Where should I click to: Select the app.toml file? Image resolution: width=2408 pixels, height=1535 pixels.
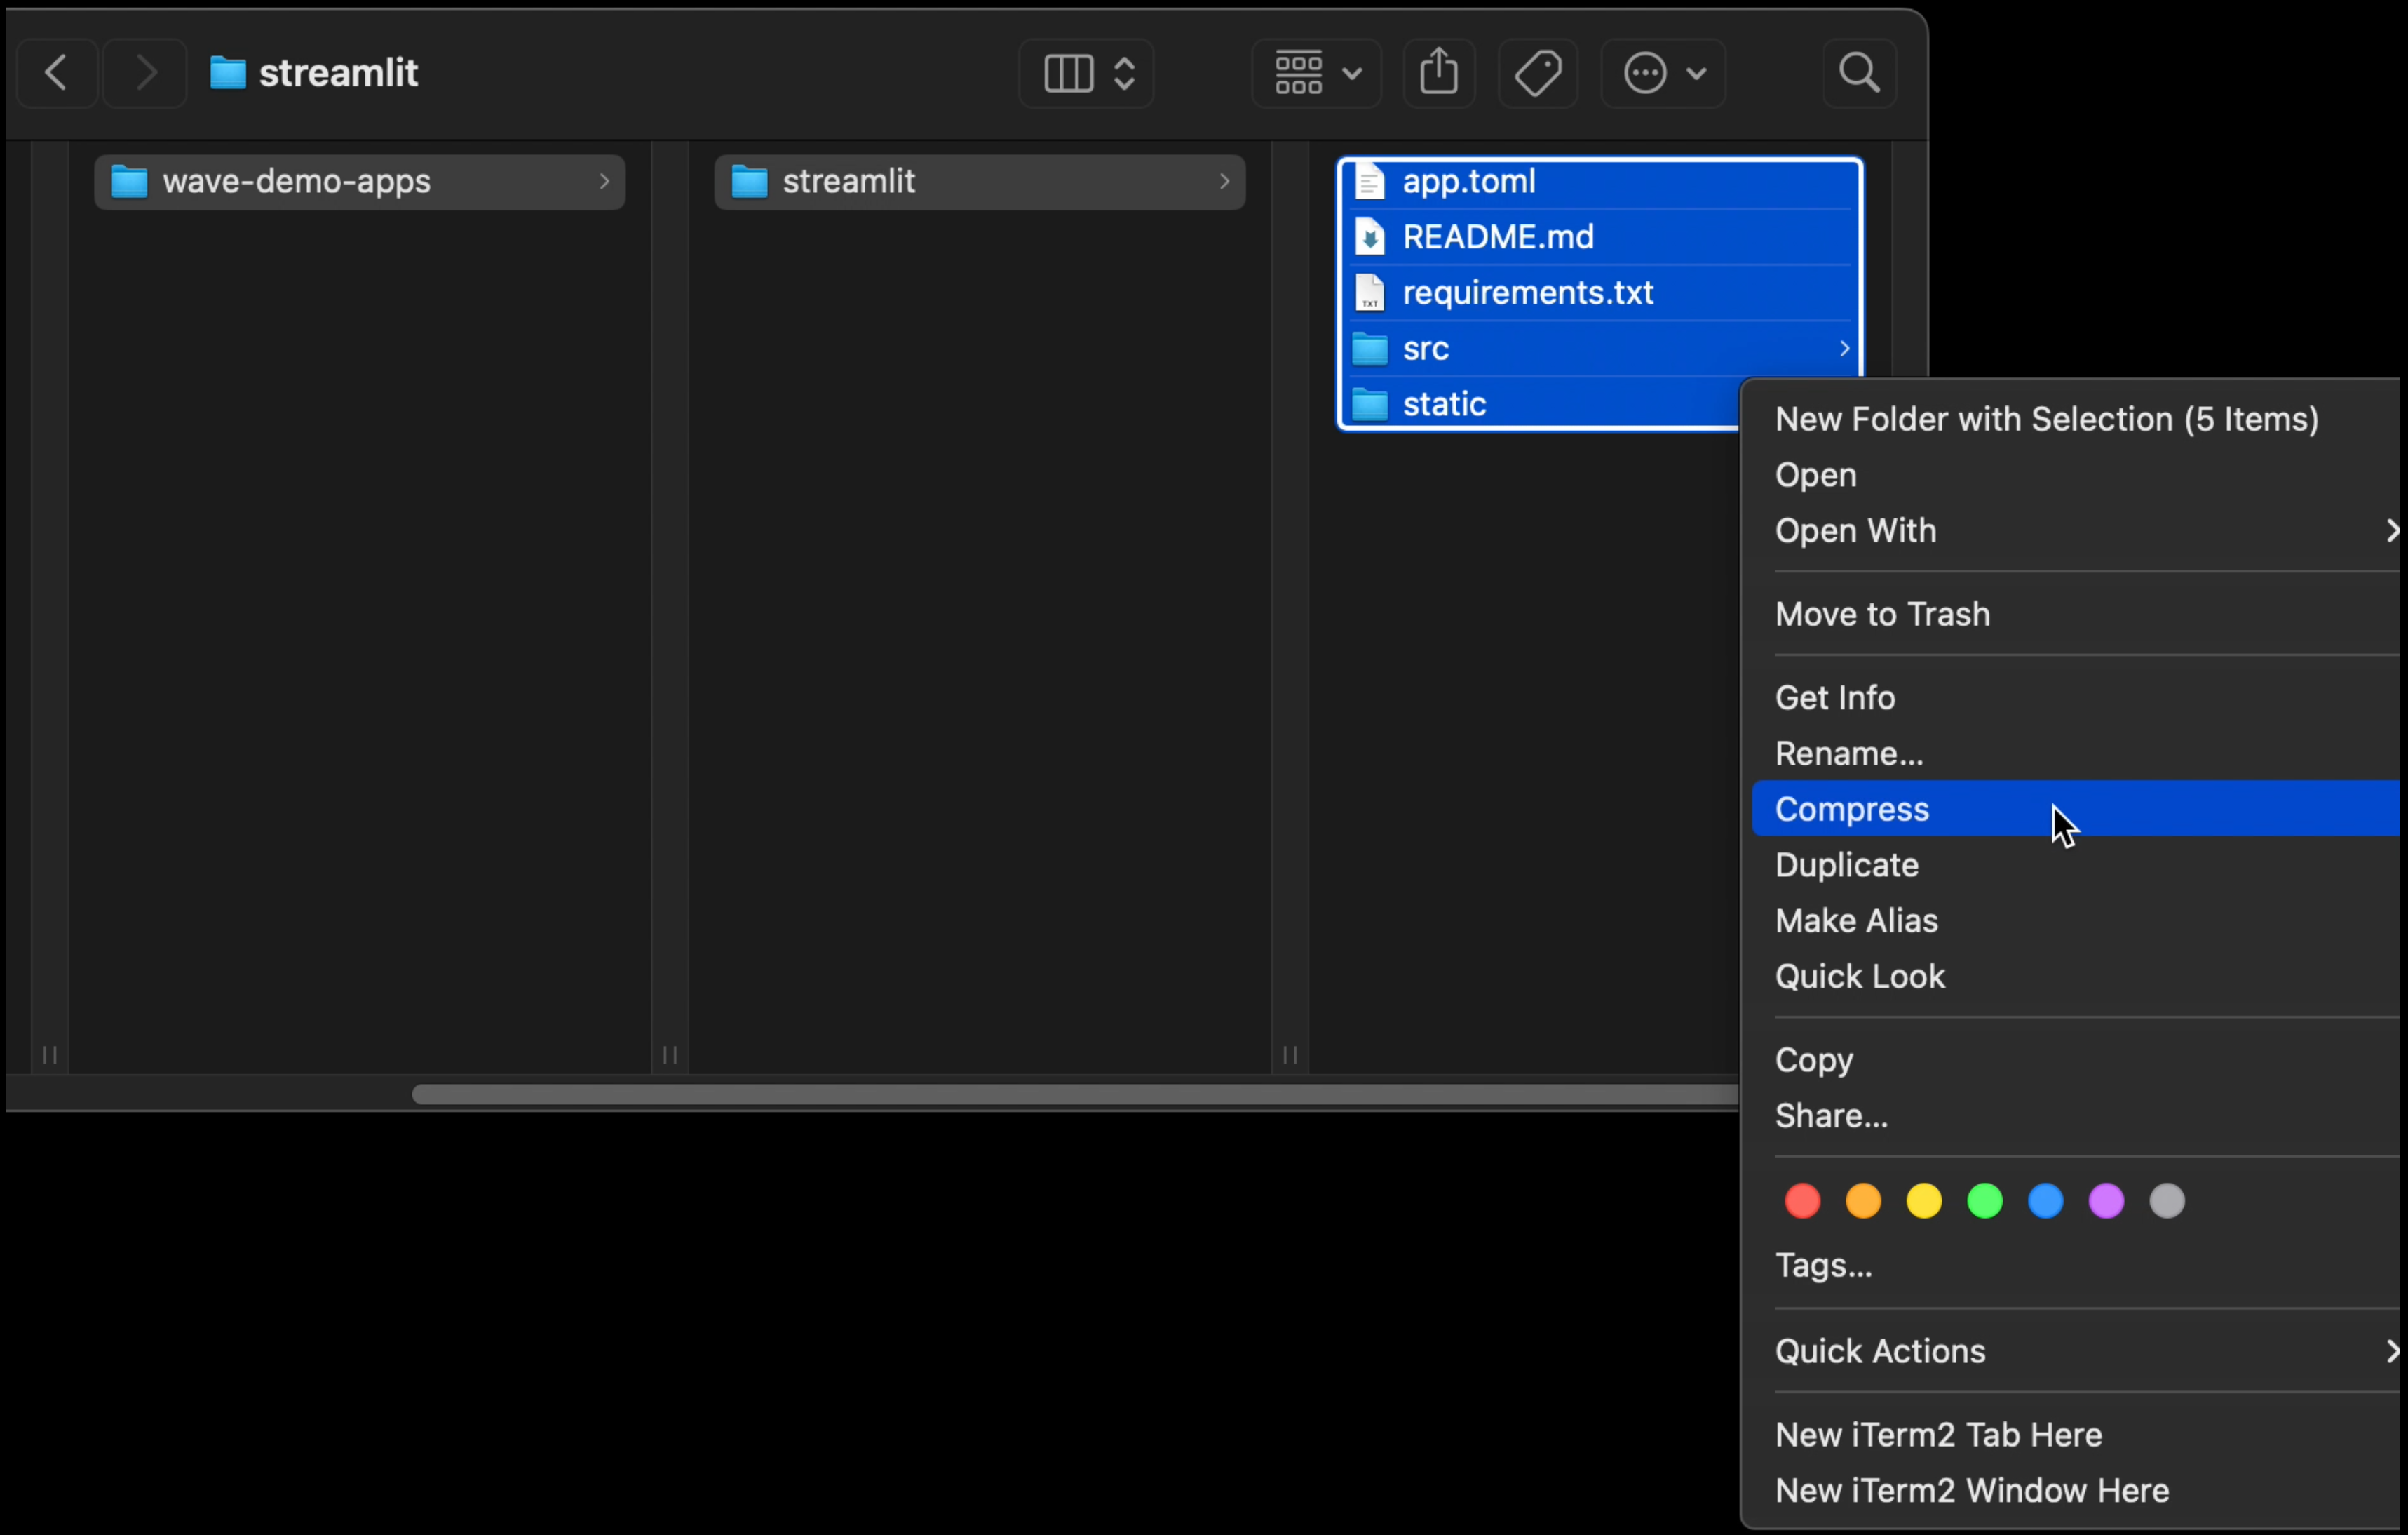click(x=1600, y=182)
